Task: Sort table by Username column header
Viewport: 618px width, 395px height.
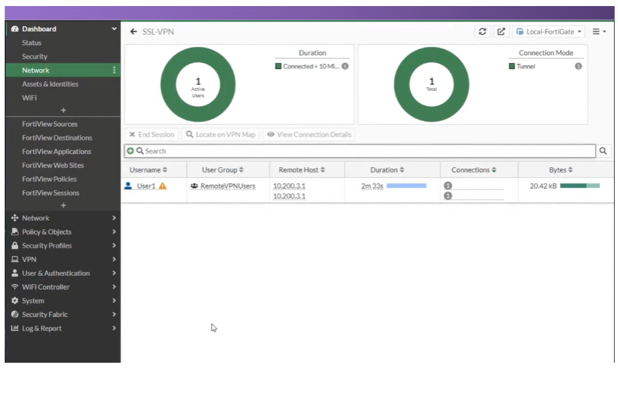Action: 148,169
